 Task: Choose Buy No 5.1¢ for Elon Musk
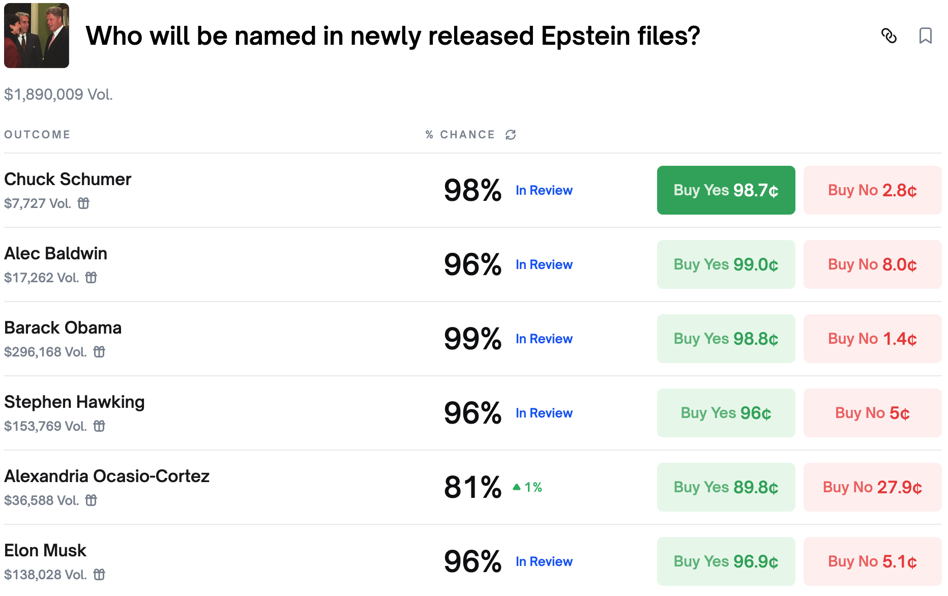[872, 561]
